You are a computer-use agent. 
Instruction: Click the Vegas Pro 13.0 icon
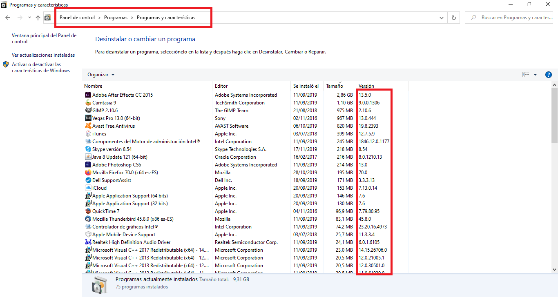tap(88, 118)
